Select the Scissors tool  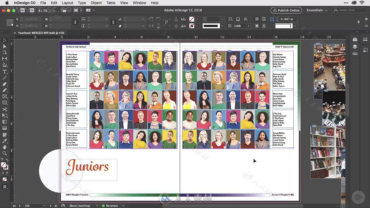tap(4, 109)
